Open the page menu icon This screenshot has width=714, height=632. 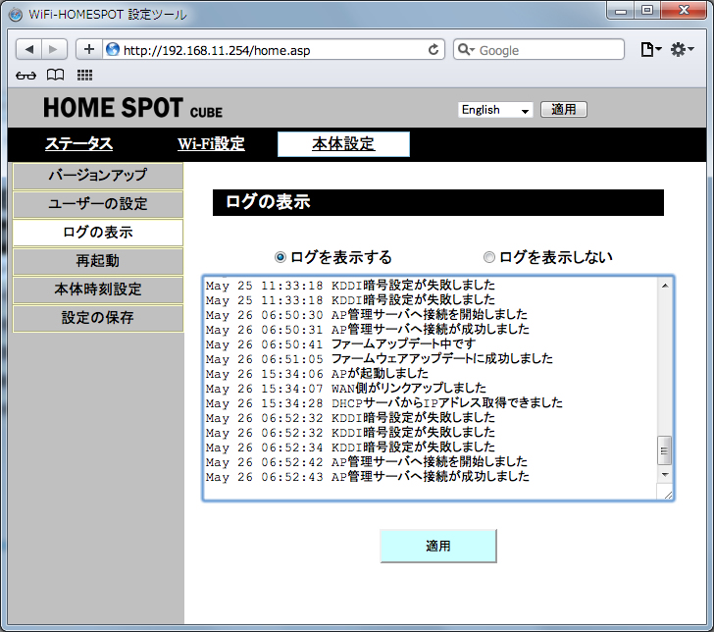[650, 49]
